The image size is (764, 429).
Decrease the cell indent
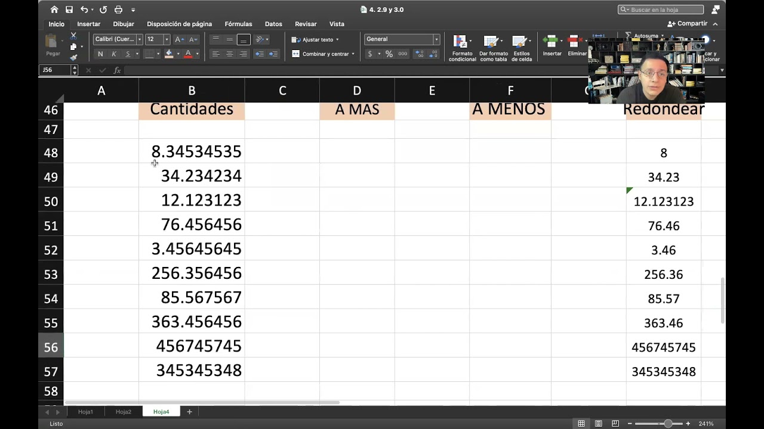[260, 54]
